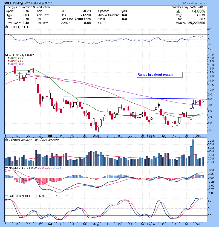Click the Open value 8.76
Image resolution: width=219 pixels, height=227 pixels.
click(x=26, y=11)
